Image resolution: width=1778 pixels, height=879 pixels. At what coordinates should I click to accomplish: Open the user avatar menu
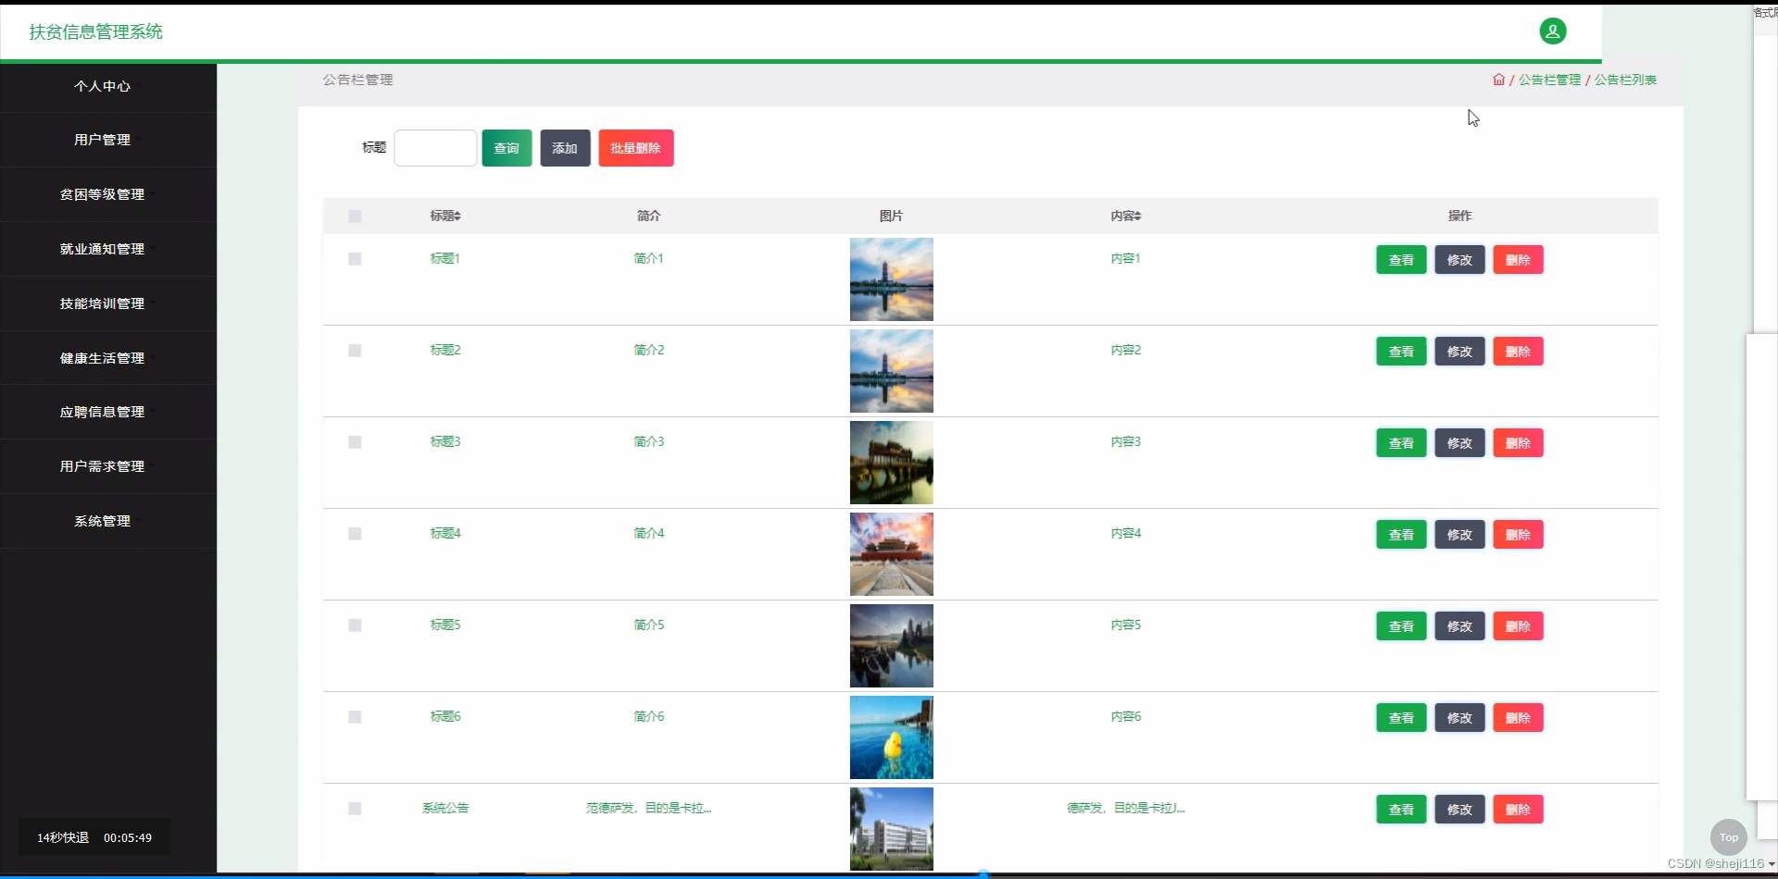click(x=1553, y=31)
